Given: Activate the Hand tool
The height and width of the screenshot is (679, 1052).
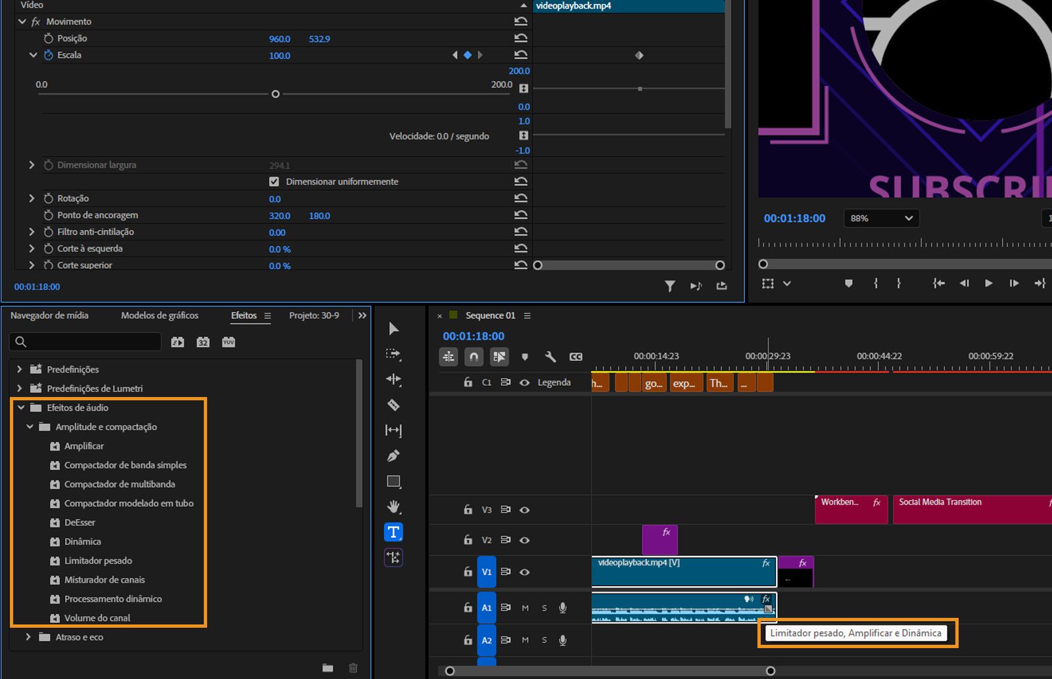Looking at the screenshot, I should coord(393,506).
